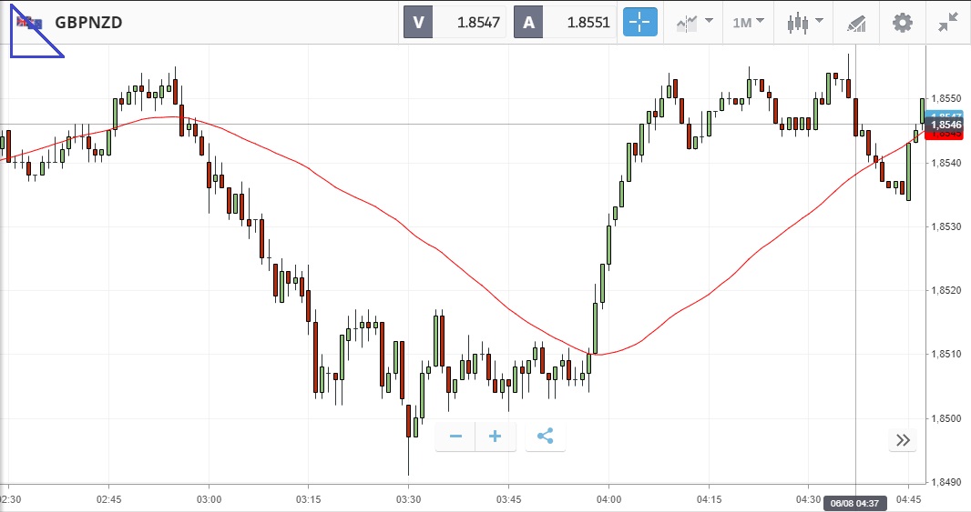971x512 pixels.
Task: Open the drawing tools pencil icon
Action: (855, 22)
